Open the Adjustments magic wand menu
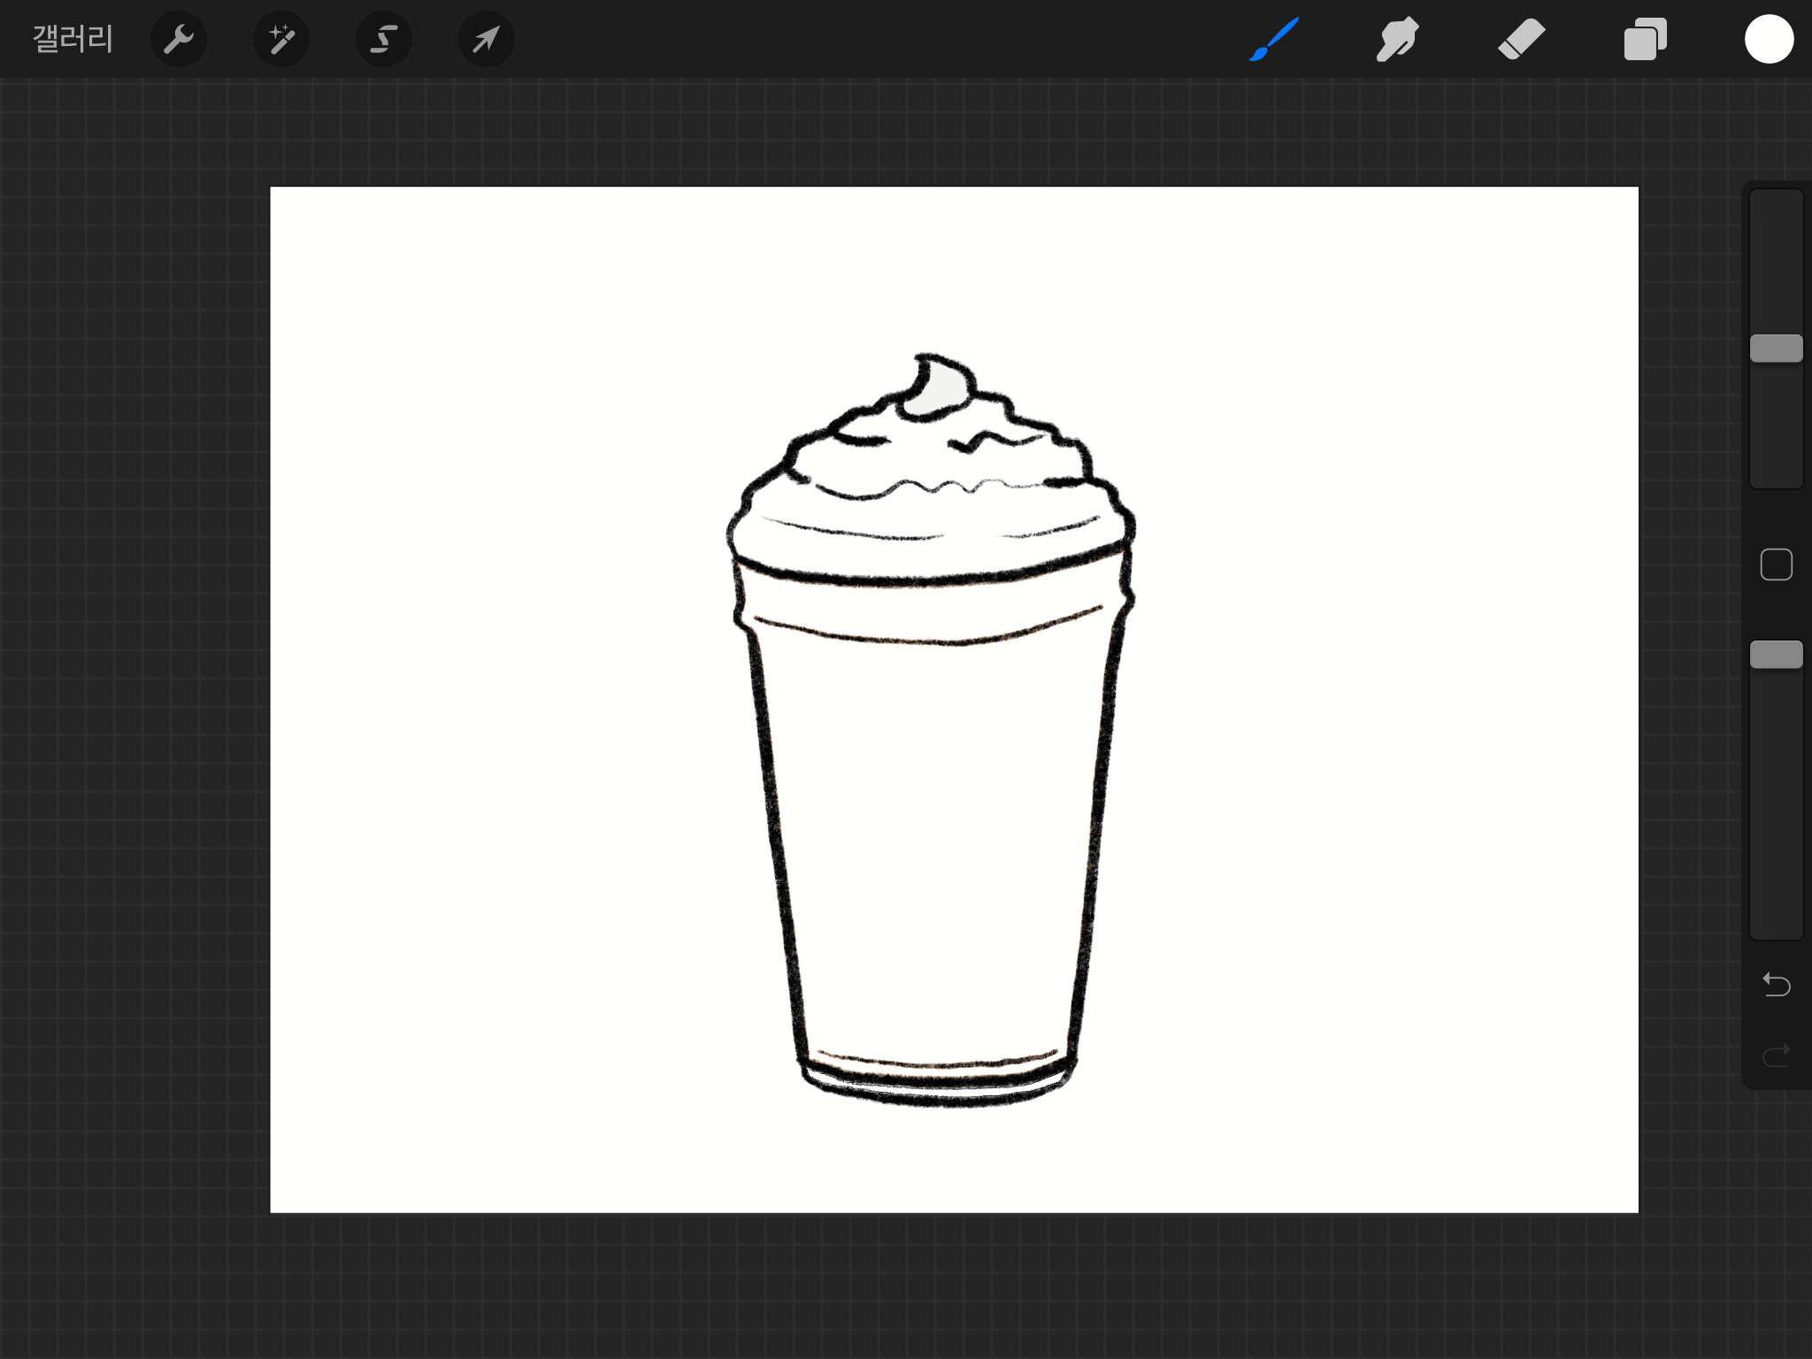 281,39
